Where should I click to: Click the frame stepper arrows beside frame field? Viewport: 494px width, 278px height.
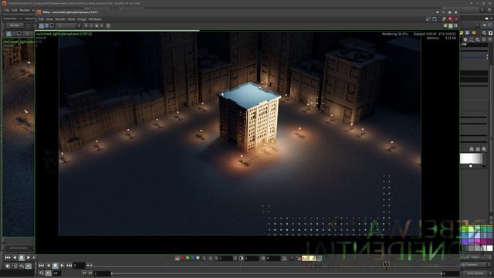pos(90,266)
